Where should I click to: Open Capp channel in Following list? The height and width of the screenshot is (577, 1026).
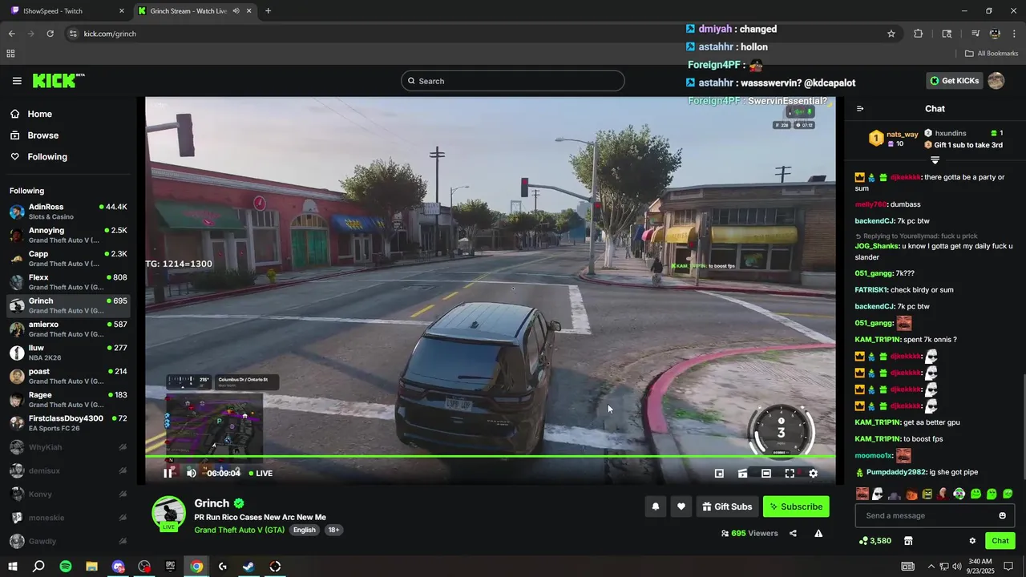click(x=68, y=258)
